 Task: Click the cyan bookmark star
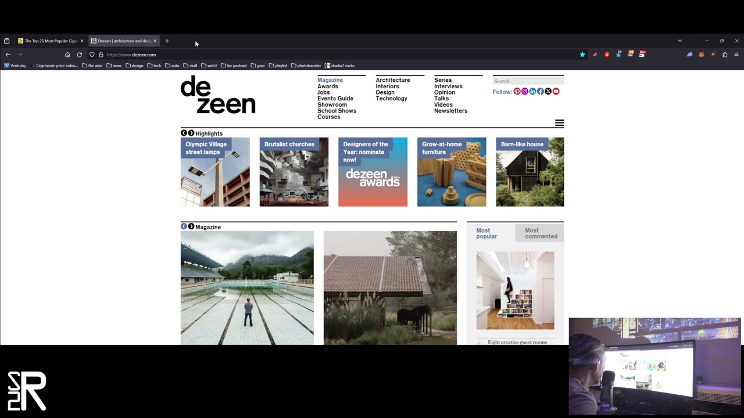click(x=582, y=55)
